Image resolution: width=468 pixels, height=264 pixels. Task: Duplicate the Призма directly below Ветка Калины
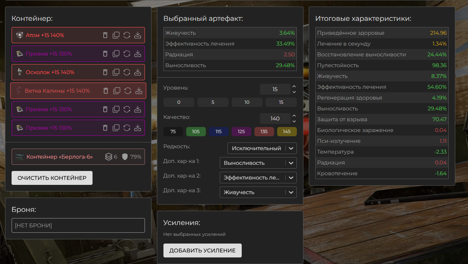116,109
